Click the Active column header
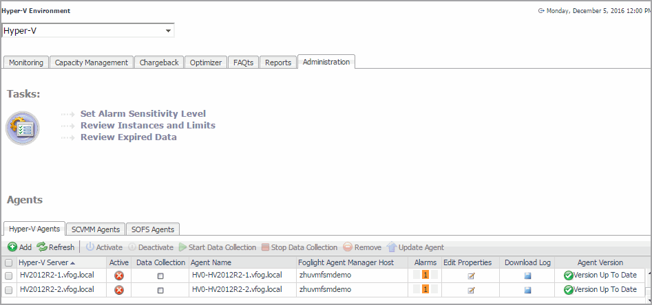The image size is (652, 305). point(119,262)
